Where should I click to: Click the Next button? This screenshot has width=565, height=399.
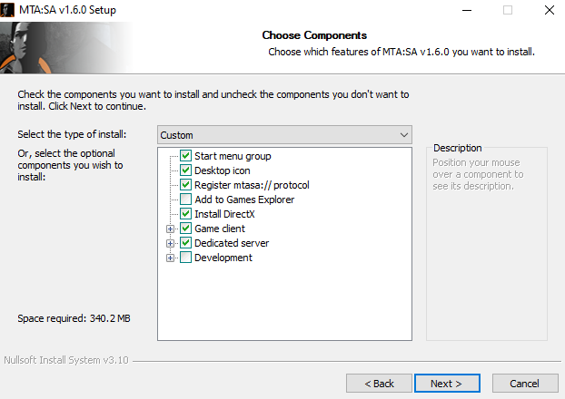pyautogui.click(x=446, y=383)
